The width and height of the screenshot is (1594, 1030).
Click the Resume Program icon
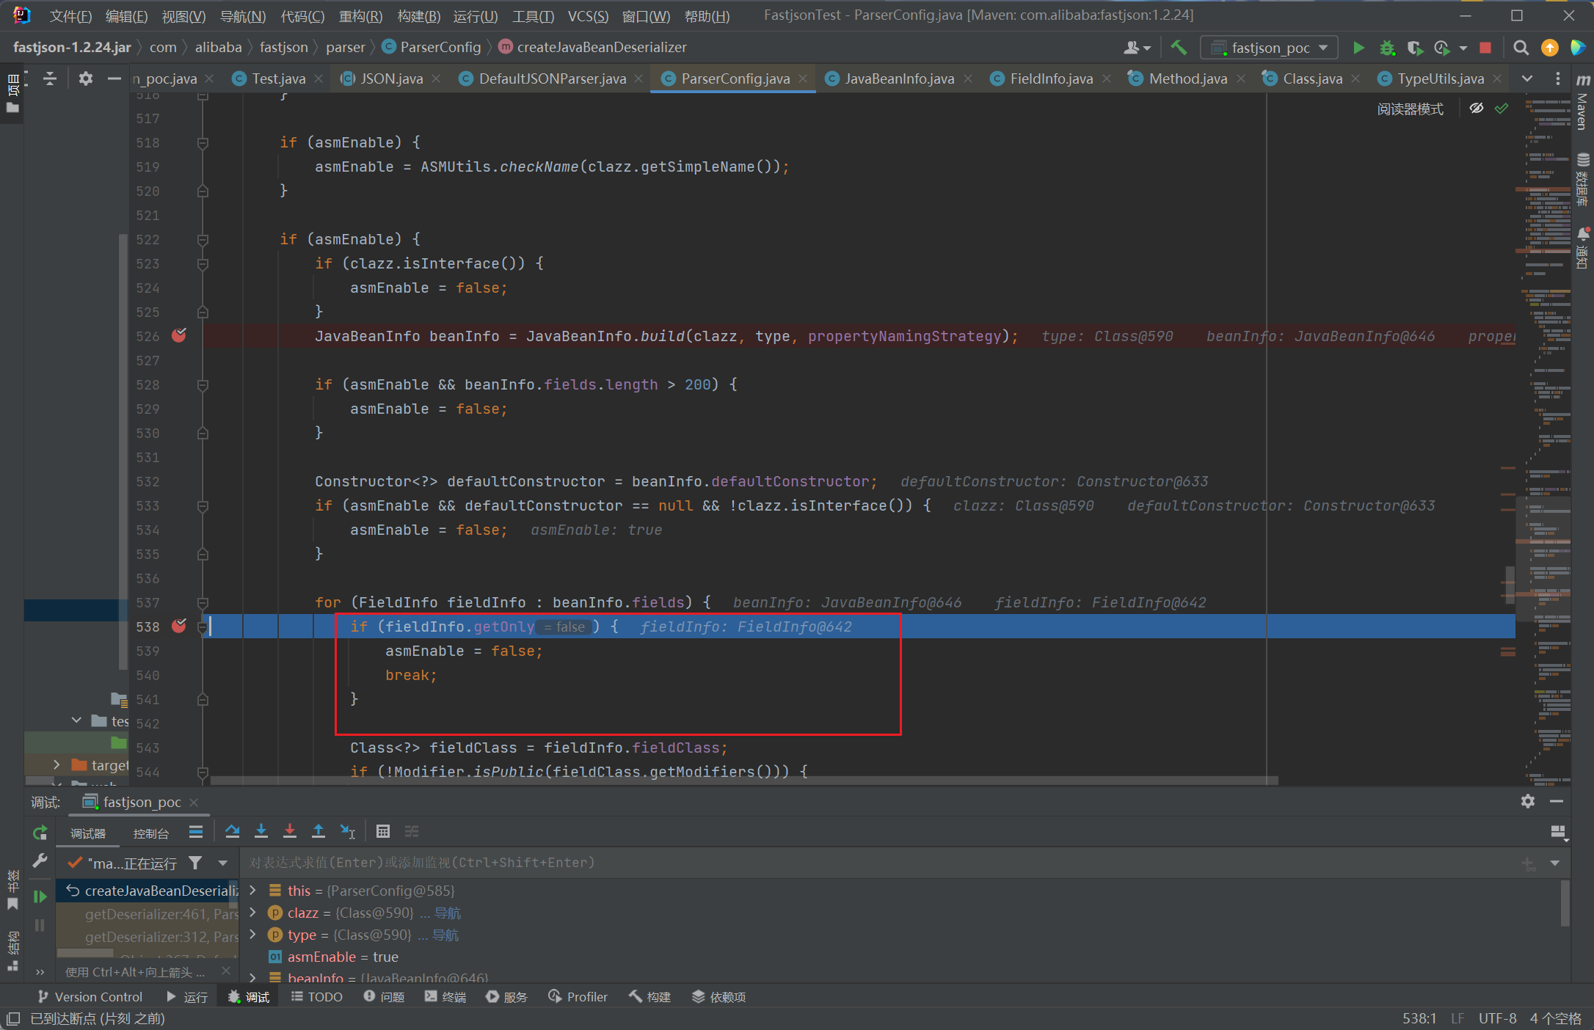40,896
